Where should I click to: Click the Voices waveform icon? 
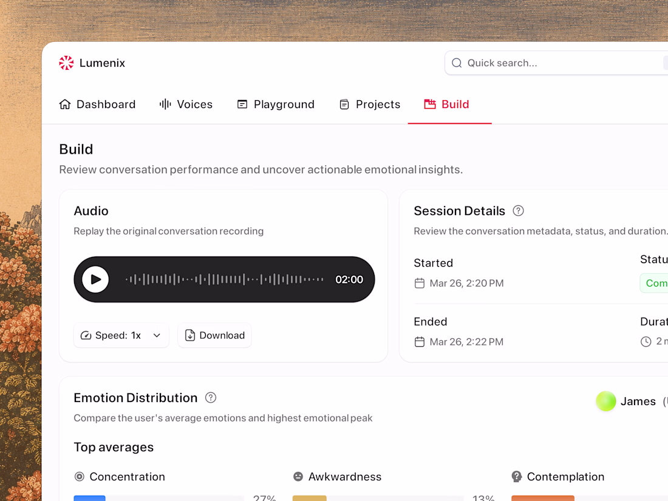tap(165, 104)
